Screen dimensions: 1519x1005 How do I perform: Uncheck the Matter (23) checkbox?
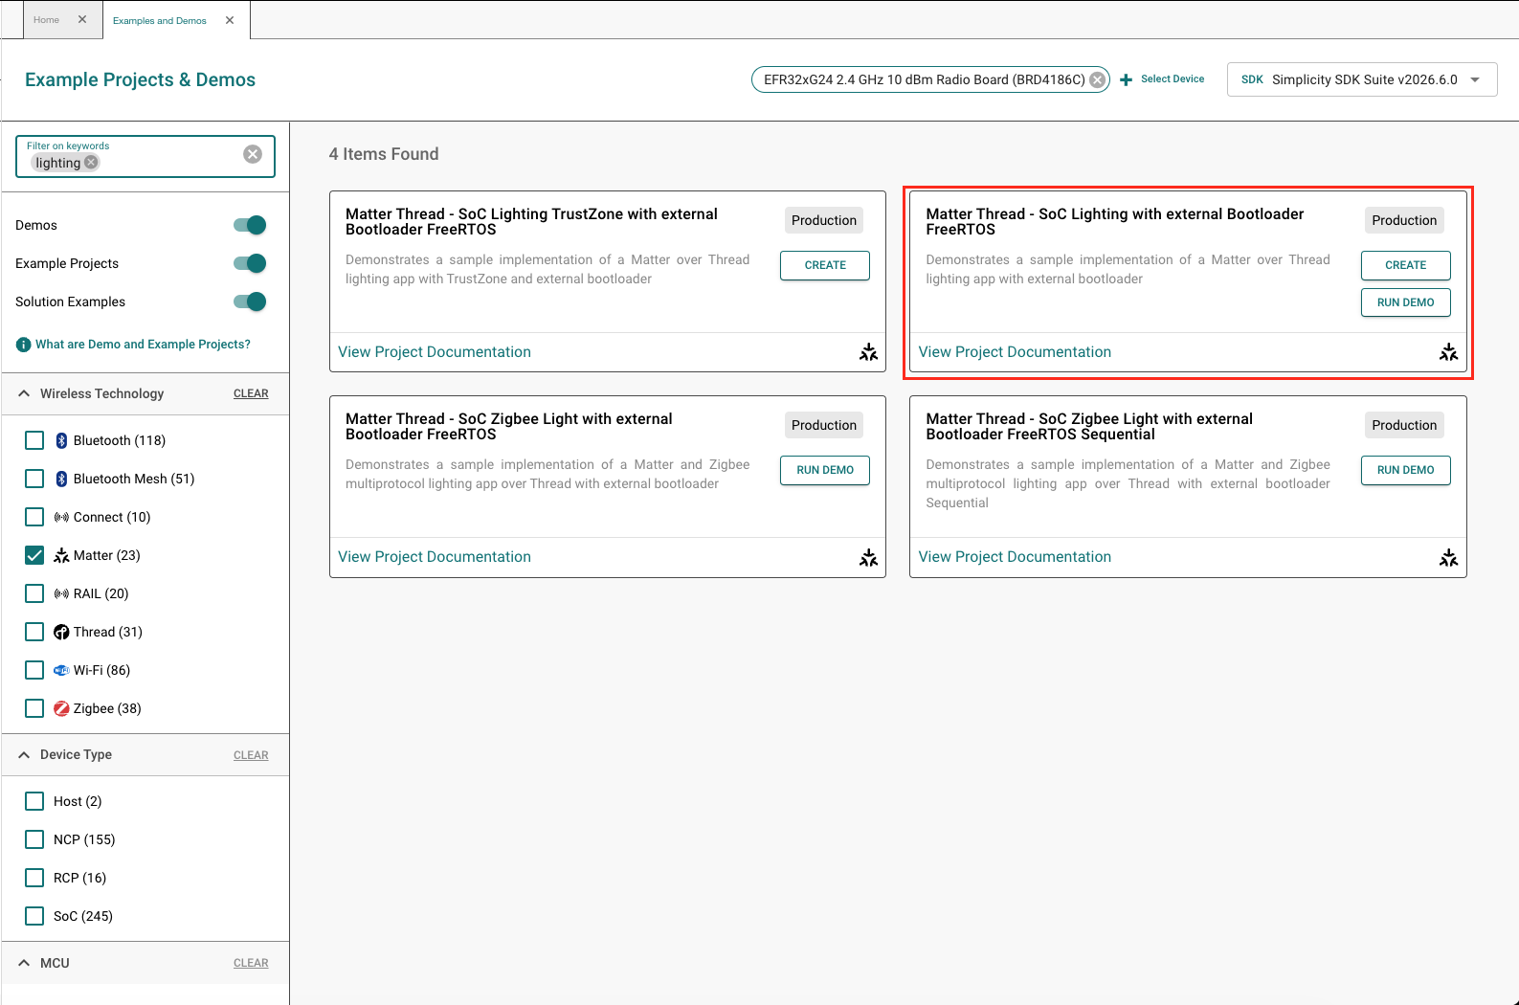point(34,555)
